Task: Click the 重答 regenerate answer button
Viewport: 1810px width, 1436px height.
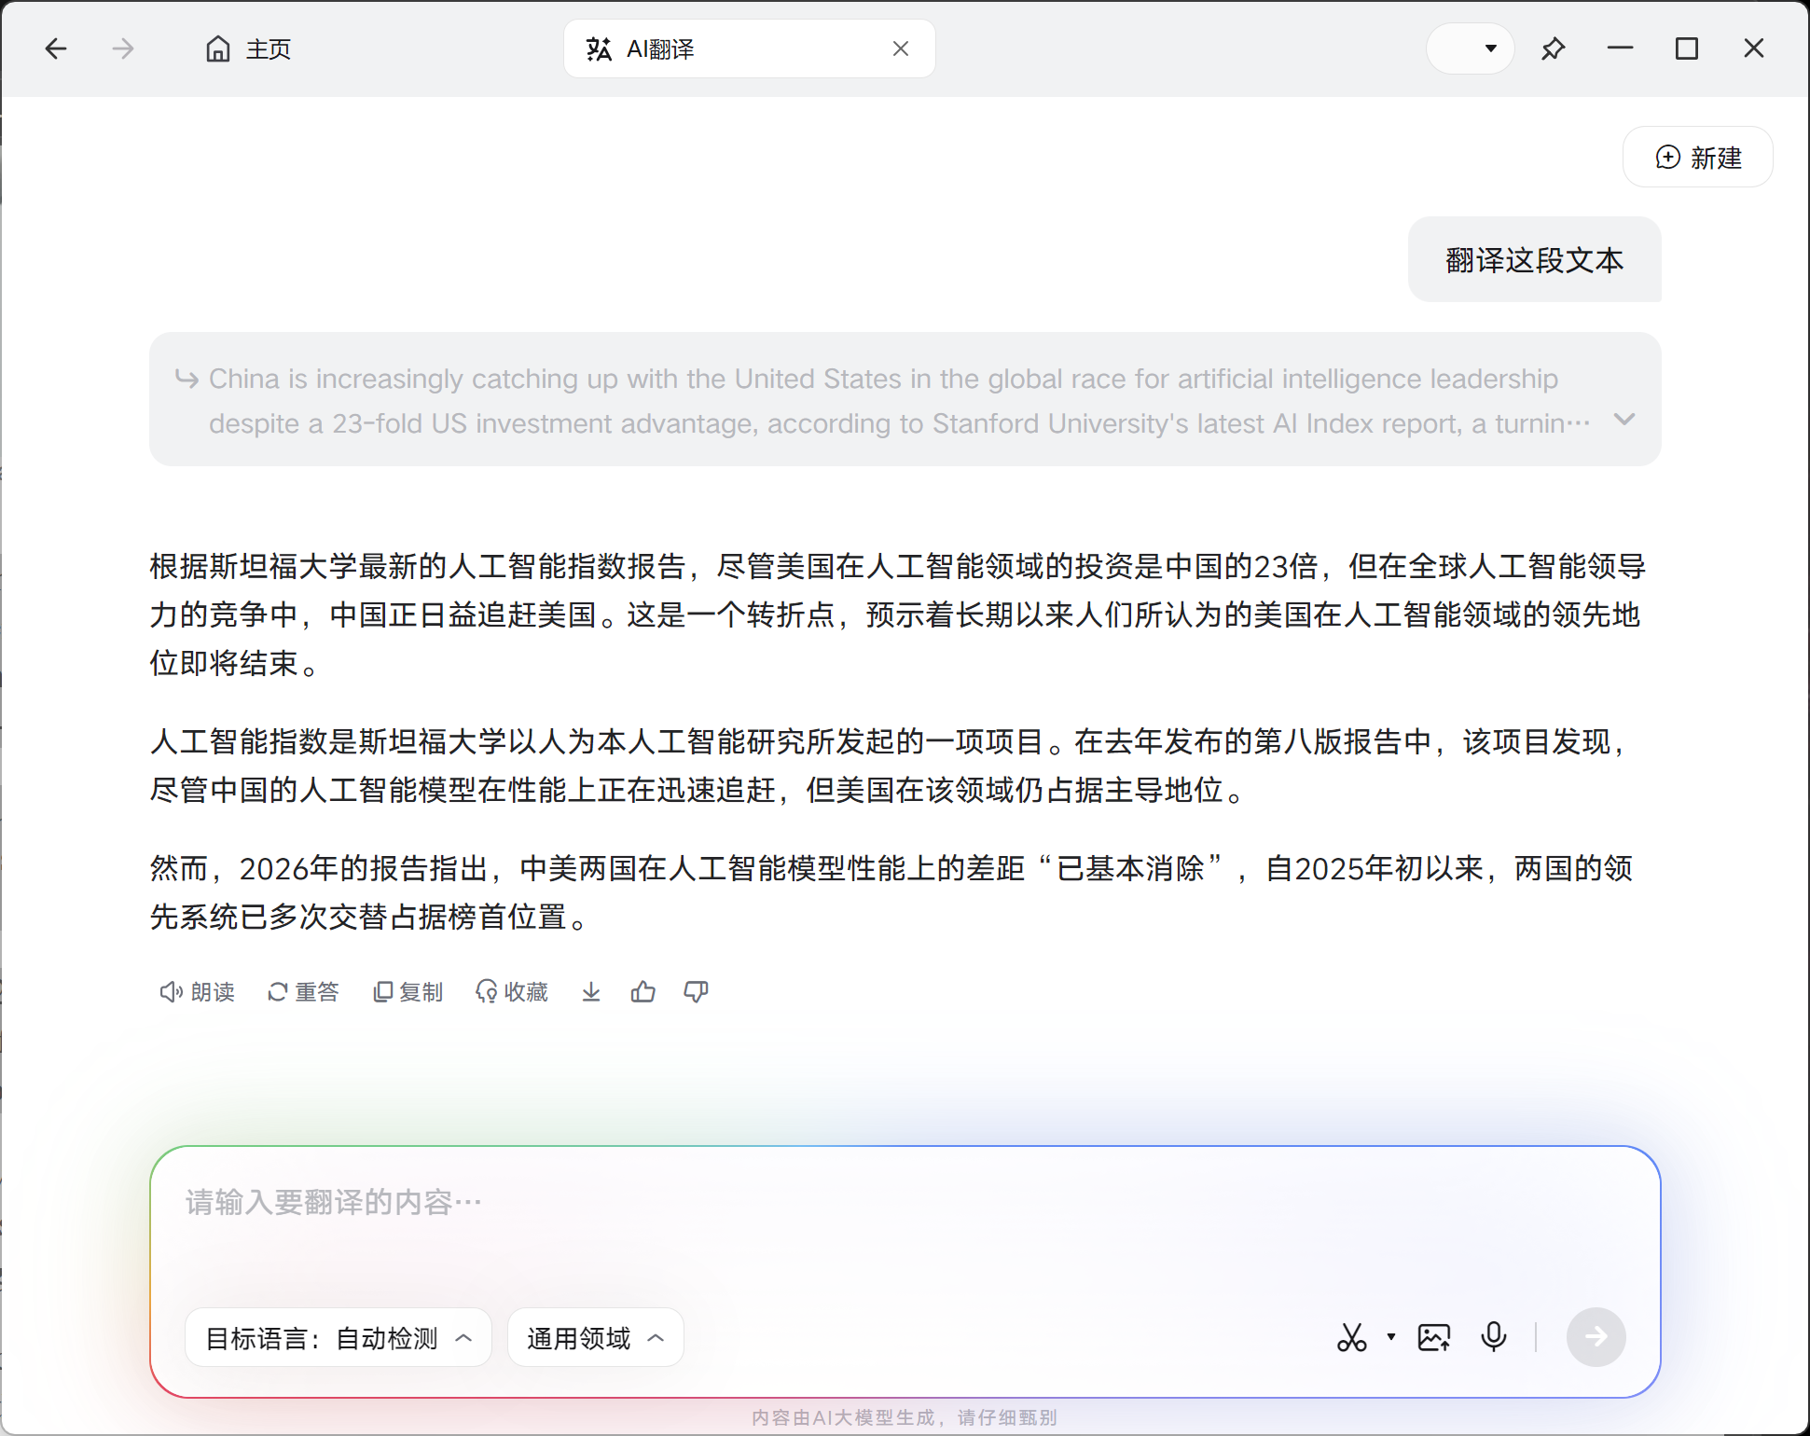Action: (x=303, y=992)
